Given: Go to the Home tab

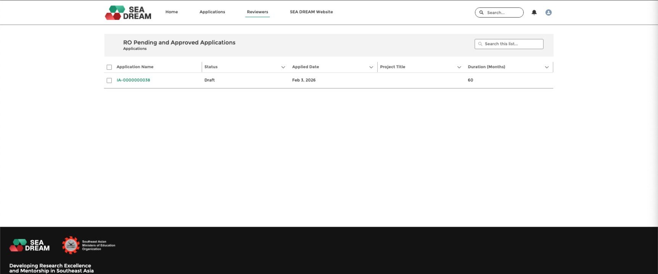Looking at the screenshot, I should coord(172,12).
